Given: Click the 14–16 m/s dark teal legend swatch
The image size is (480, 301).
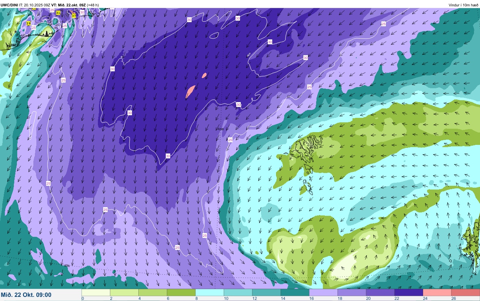Looking at the screenshot, I should 295,292.
